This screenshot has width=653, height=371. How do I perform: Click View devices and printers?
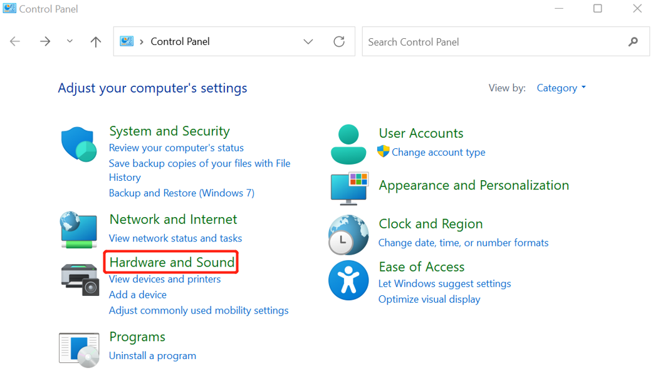click(x=164, y=279)
